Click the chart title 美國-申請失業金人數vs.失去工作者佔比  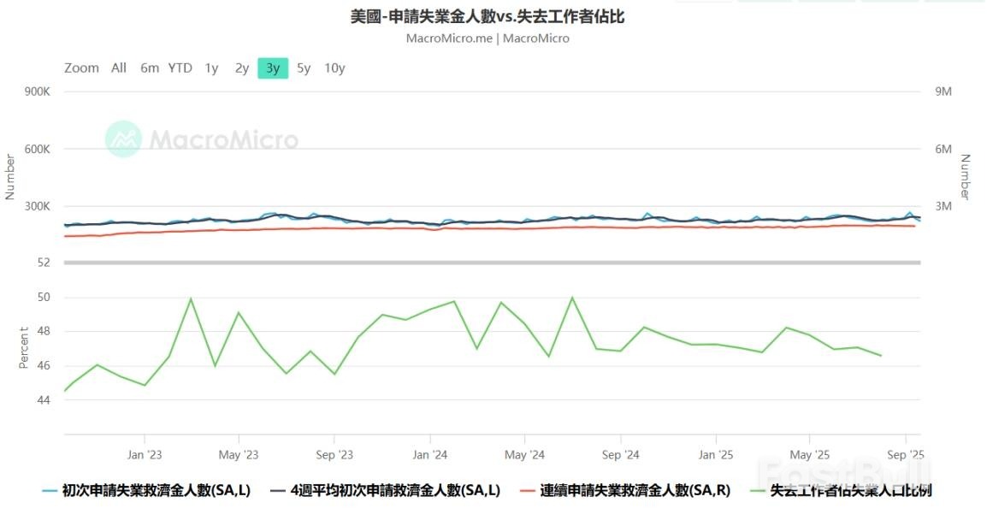click(x=493, y=16)
